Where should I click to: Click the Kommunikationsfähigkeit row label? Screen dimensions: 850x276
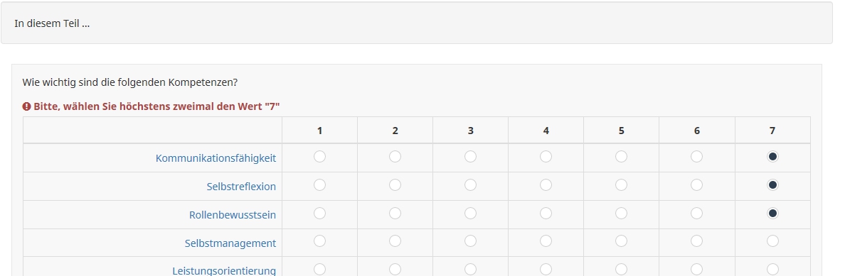pos(216,158)
